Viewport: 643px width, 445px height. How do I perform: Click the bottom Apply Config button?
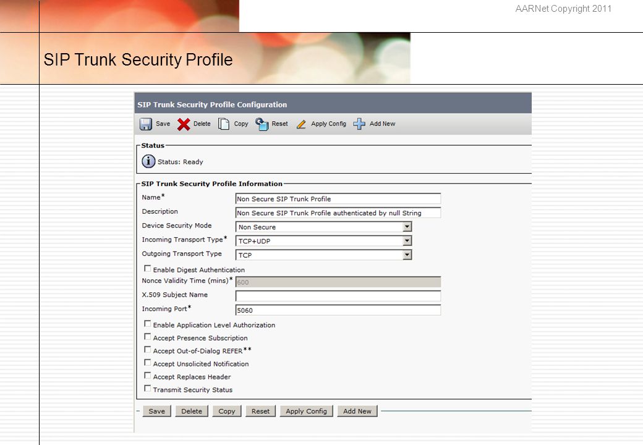coord(306,411)
